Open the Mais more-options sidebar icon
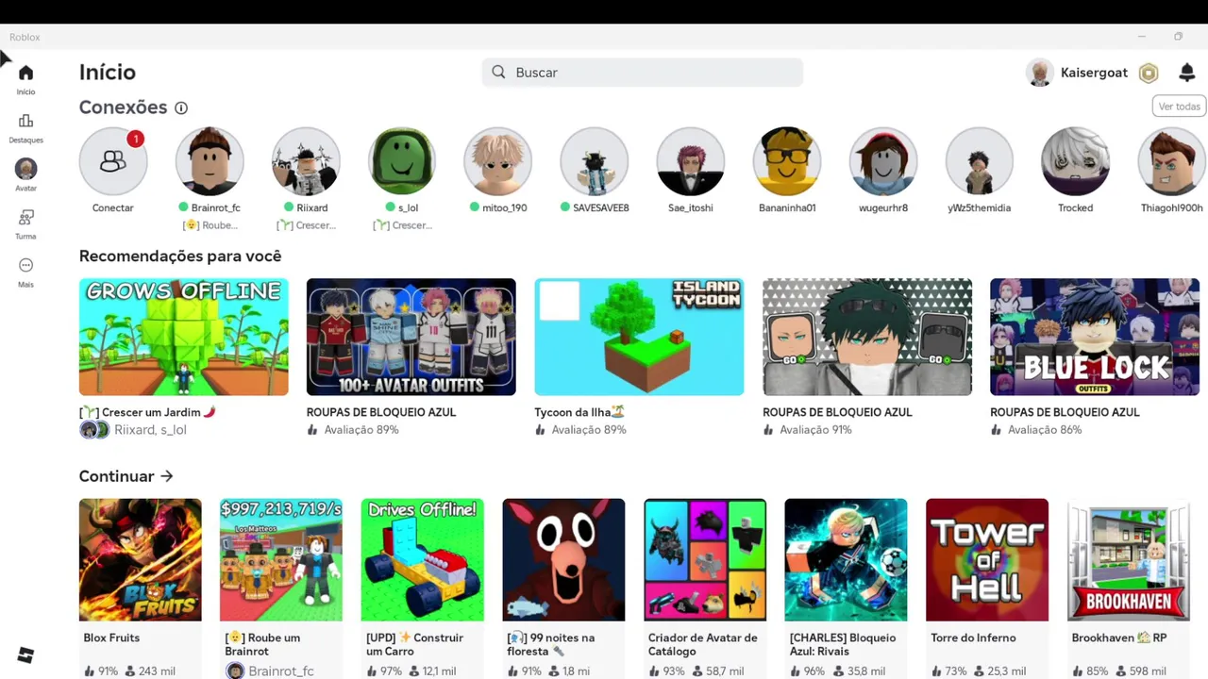The width and height of the screenshot is (1208, 679). click(25, 265)
